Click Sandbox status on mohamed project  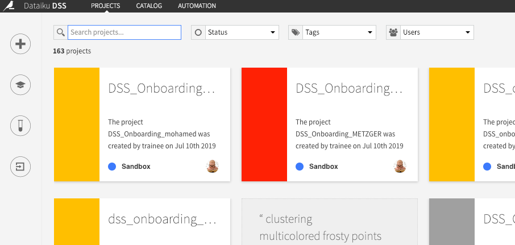(136, 167)
